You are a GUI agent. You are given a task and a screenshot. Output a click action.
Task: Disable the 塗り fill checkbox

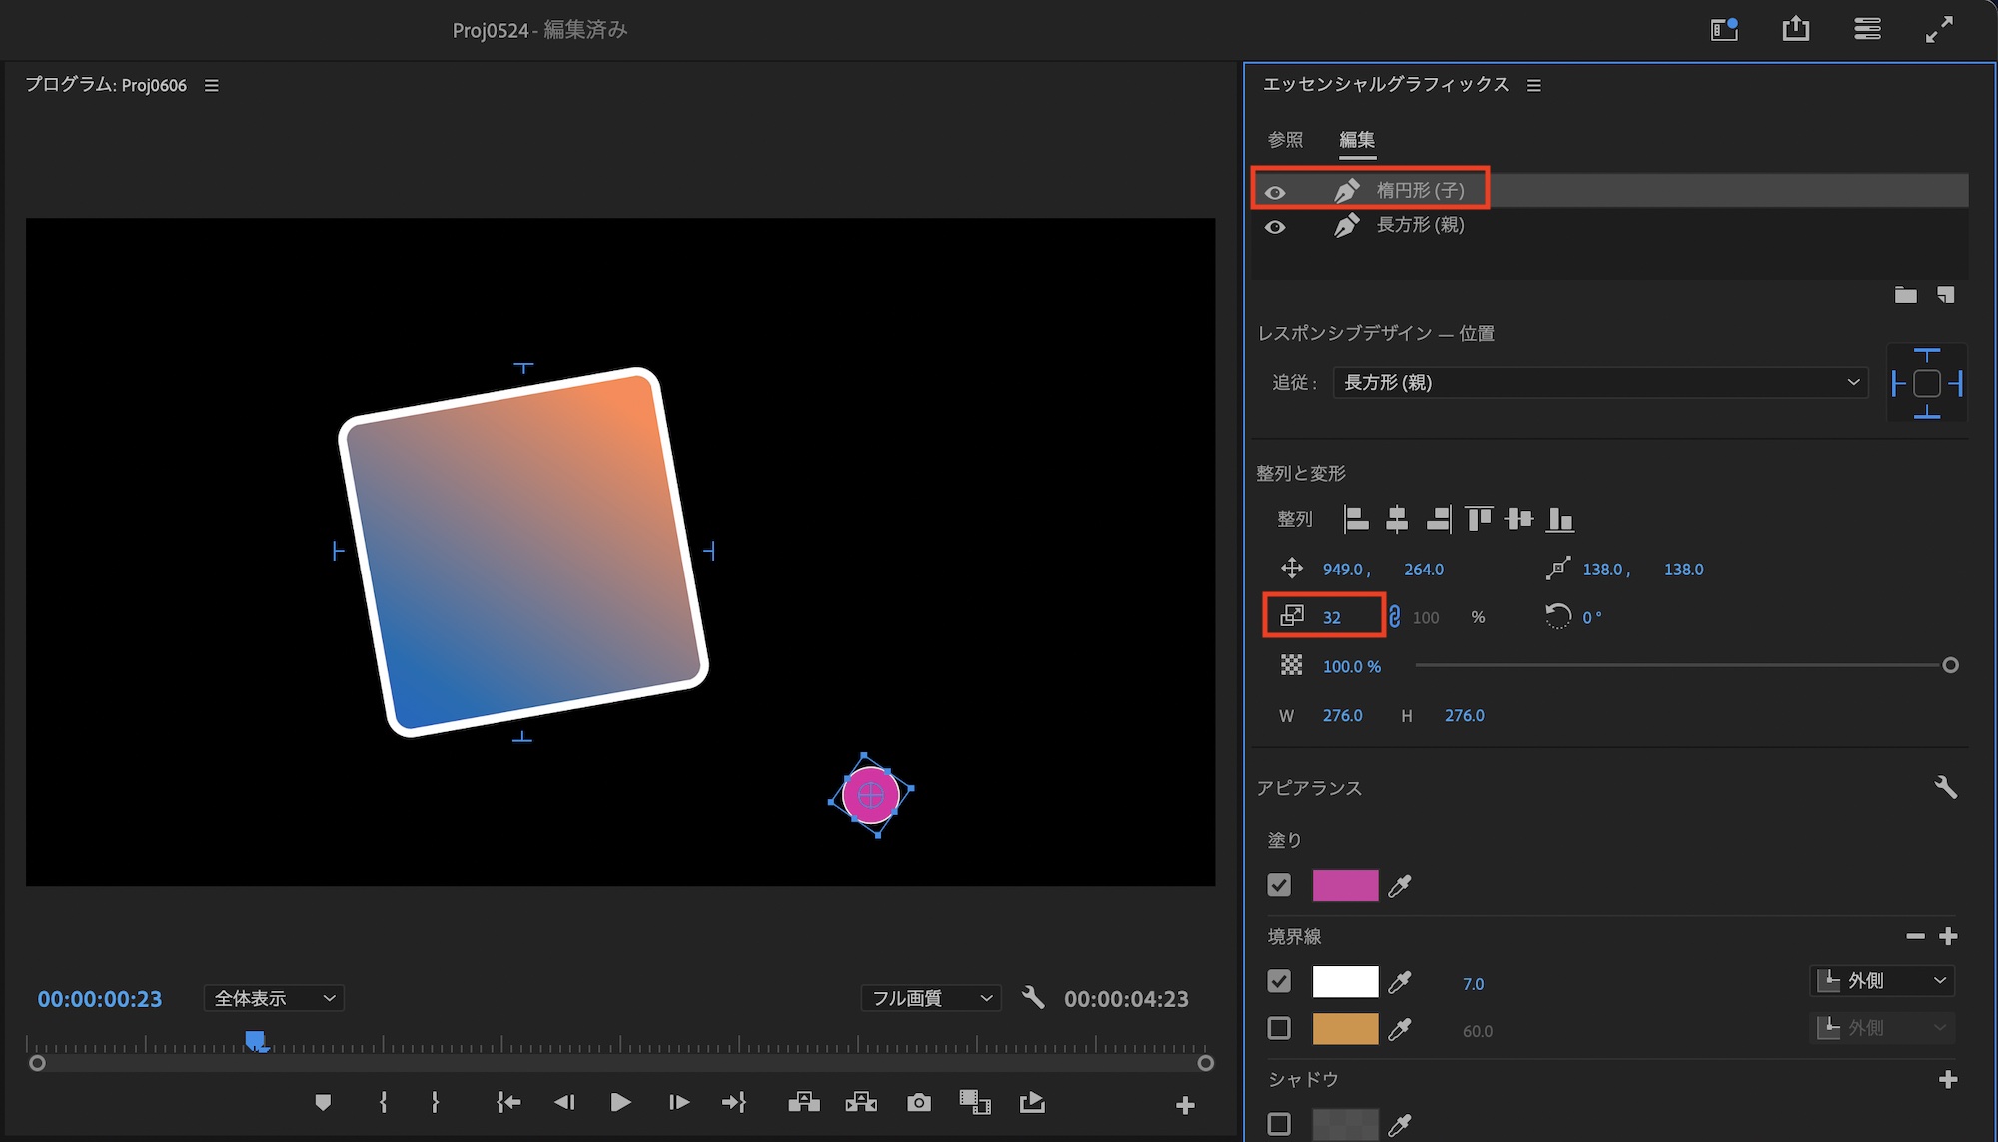[x=1279, y=886]
